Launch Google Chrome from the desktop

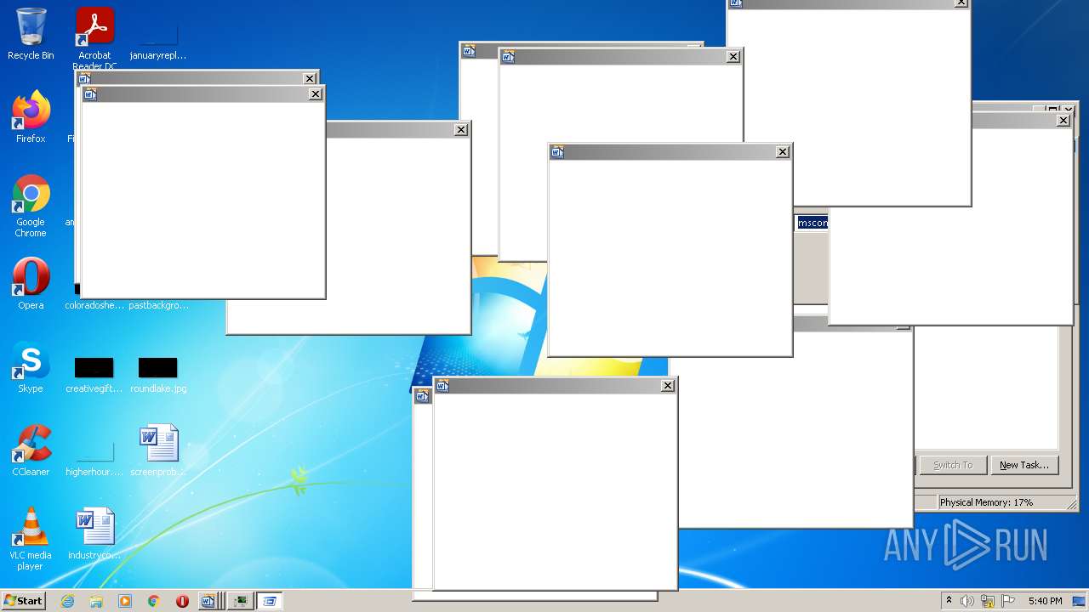(31, 206)
